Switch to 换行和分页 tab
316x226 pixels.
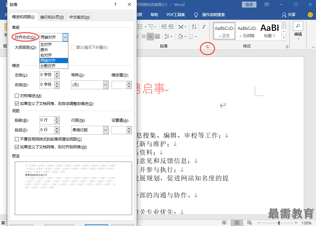coord(52,17)
